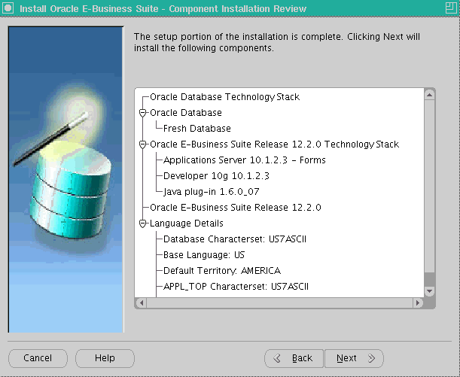460x377 pixels.
Task: Select Default Territory: AMERICA row
Action: tap(222, 271)
